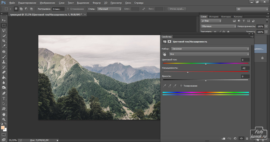Reset adjustment to defaults

click(235, 139)
